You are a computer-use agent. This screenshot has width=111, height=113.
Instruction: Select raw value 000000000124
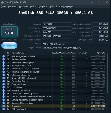click(x=98, y=78)
